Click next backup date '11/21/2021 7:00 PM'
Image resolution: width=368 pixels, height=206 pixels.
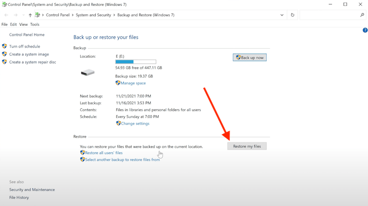[133, 96]
